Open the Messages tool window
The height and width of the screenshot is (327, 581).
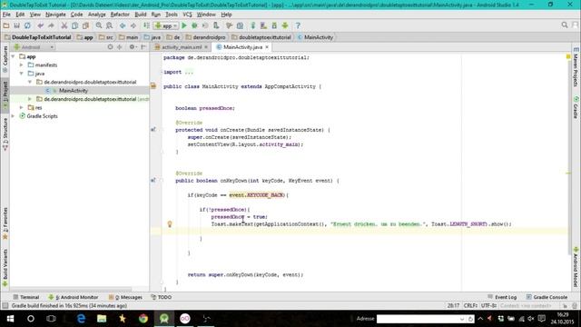click(125, 297)
